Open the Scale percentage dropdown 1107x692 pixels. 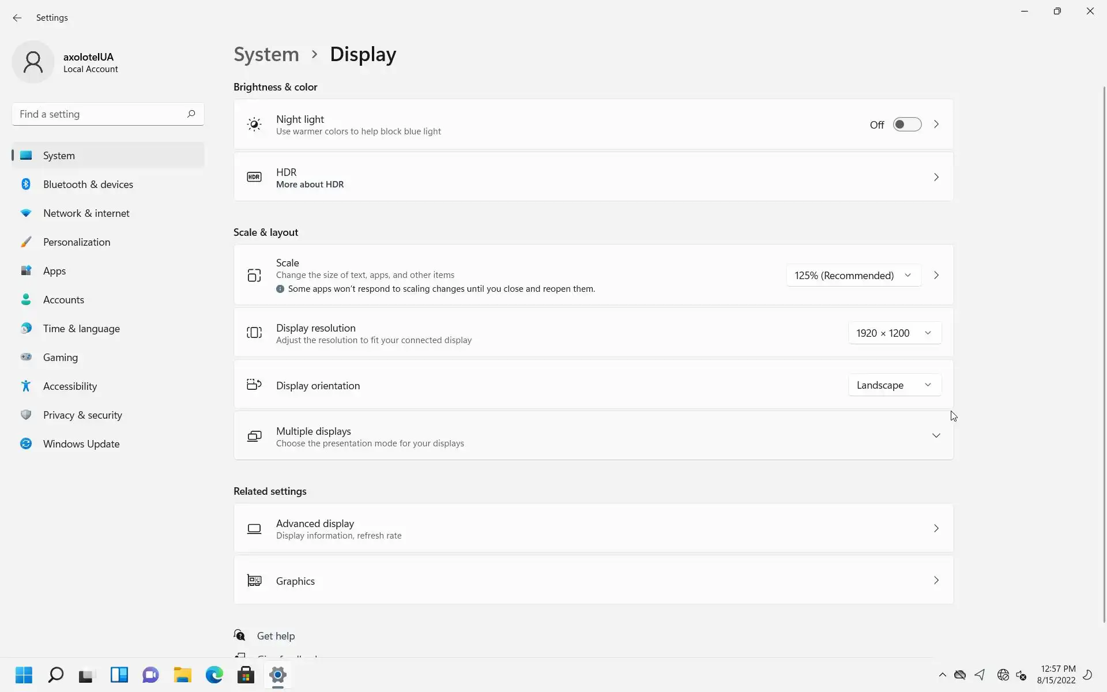(x=853, y=276)
